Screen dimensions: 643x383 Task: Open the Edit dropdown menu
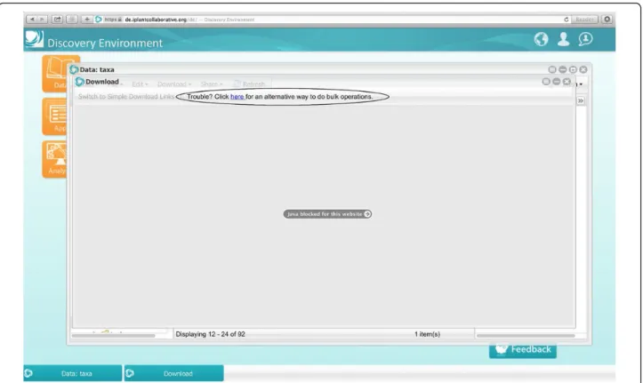(x=140, y=84)
